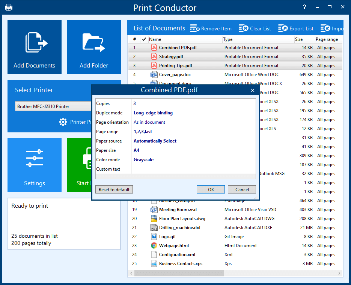Screen dimensions: 351x285
Task: Cancel the Combined PDF.pdf dialog
Action: pos(242,189)
